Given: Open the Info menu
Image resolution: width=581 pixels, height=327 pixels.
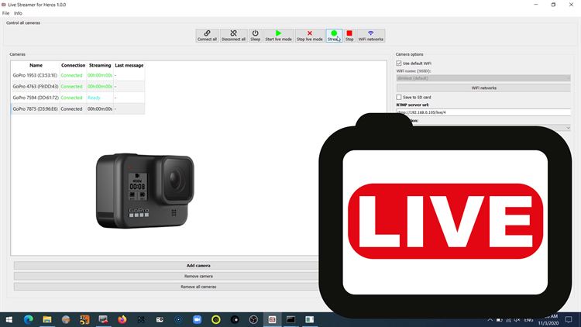Looking at the screenshot, I should 18,13.
